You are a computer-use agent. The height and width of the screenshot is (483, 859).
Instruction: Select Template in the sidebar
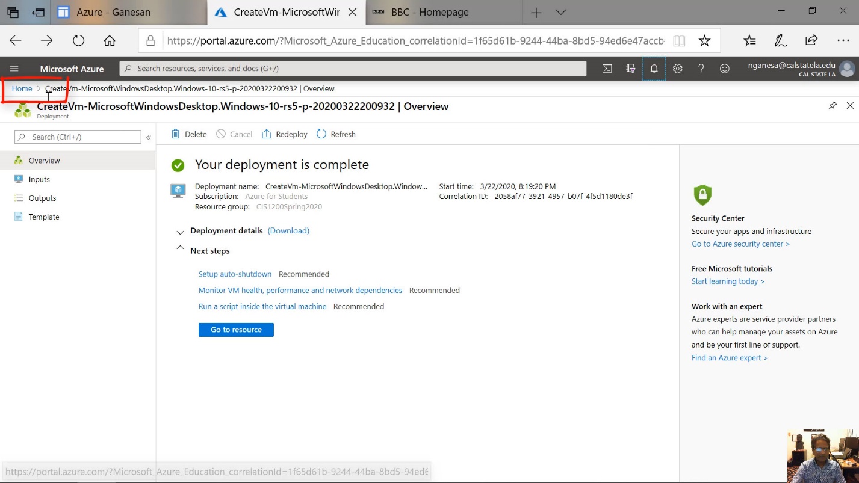[43, 217]
